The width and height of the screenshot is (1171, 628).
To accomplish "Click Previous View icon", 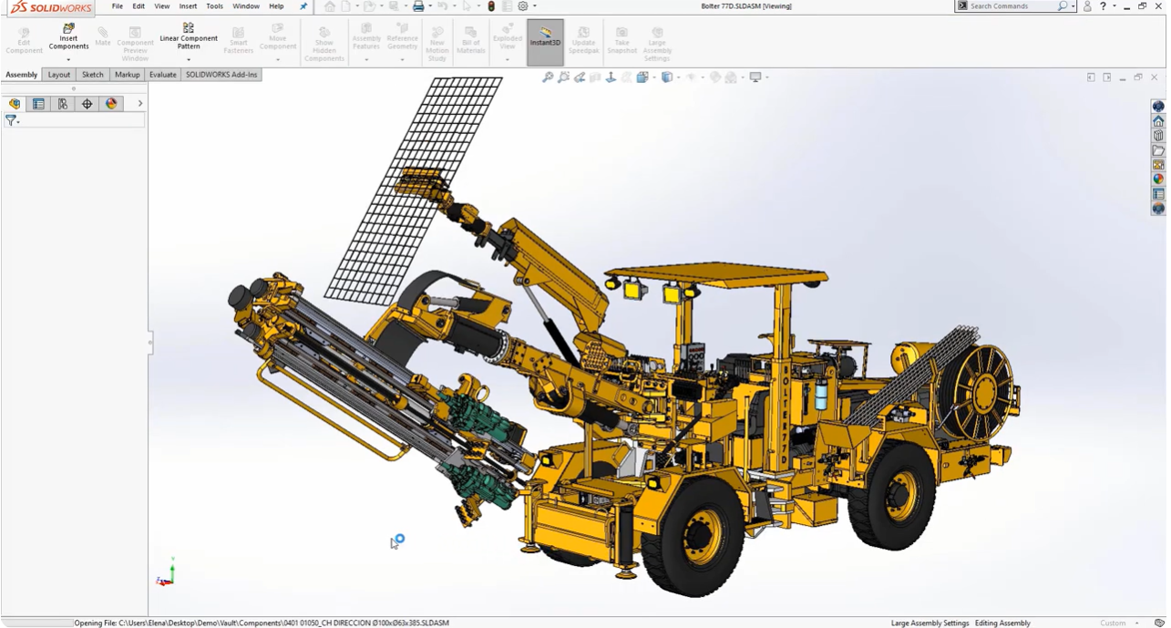I will 580,77.
